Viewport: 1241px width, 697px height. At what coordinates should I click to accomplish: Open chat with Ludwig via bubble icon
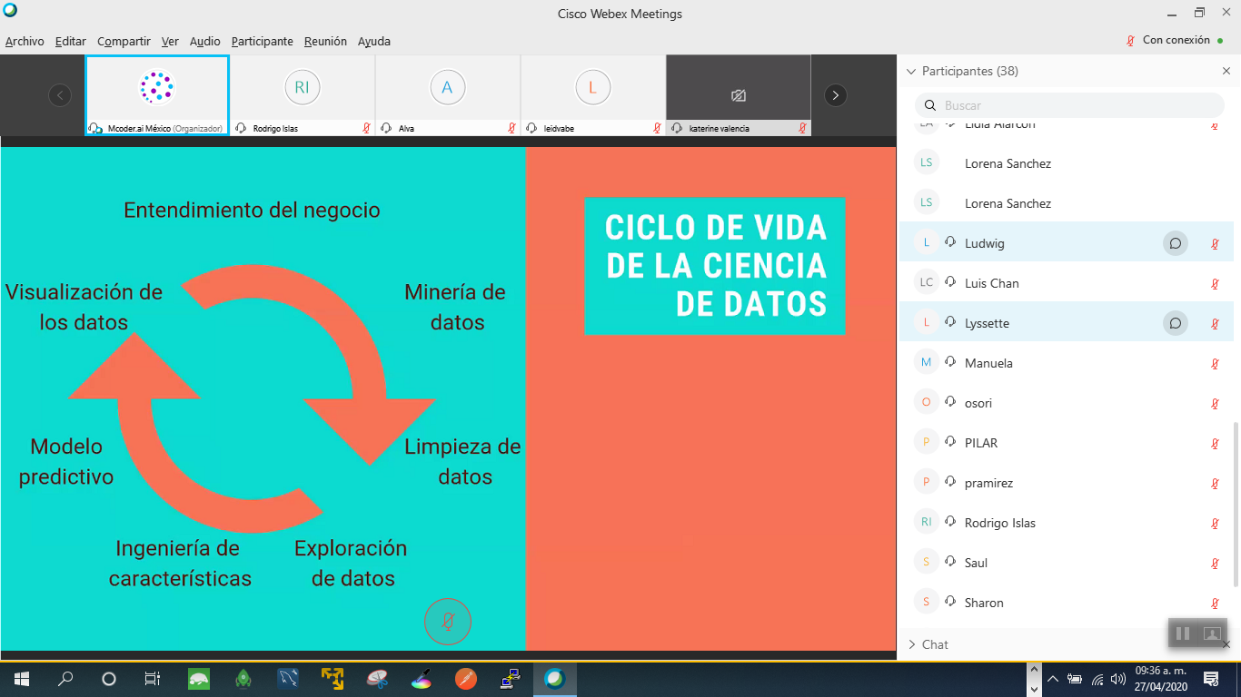pos(1175,243)
